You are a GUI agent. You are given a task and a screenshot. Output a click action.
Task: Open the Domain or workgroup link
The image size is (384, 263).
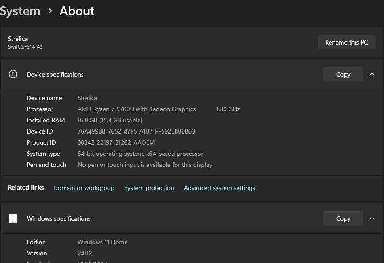[84, 188]
